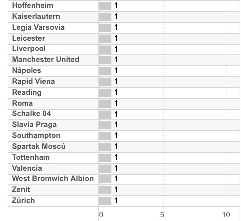Select the Manchester United label
This screenshot has width=241, height=221.
click(46, 60)
